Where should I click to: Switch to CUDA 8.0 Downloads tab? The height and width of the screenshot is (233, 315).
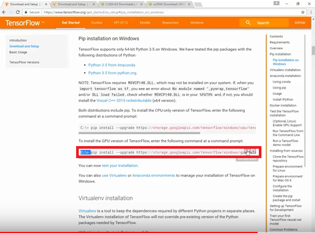click(122, 4)
